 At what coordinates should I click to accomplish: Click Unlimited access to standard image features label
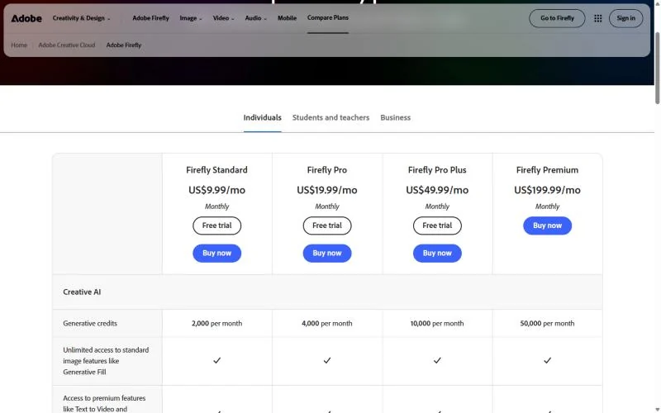(106, 361)
